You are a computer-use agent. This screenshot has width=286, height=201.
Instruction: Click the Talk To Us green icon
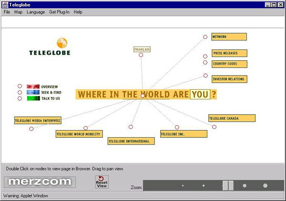click(x=33, y=98)
